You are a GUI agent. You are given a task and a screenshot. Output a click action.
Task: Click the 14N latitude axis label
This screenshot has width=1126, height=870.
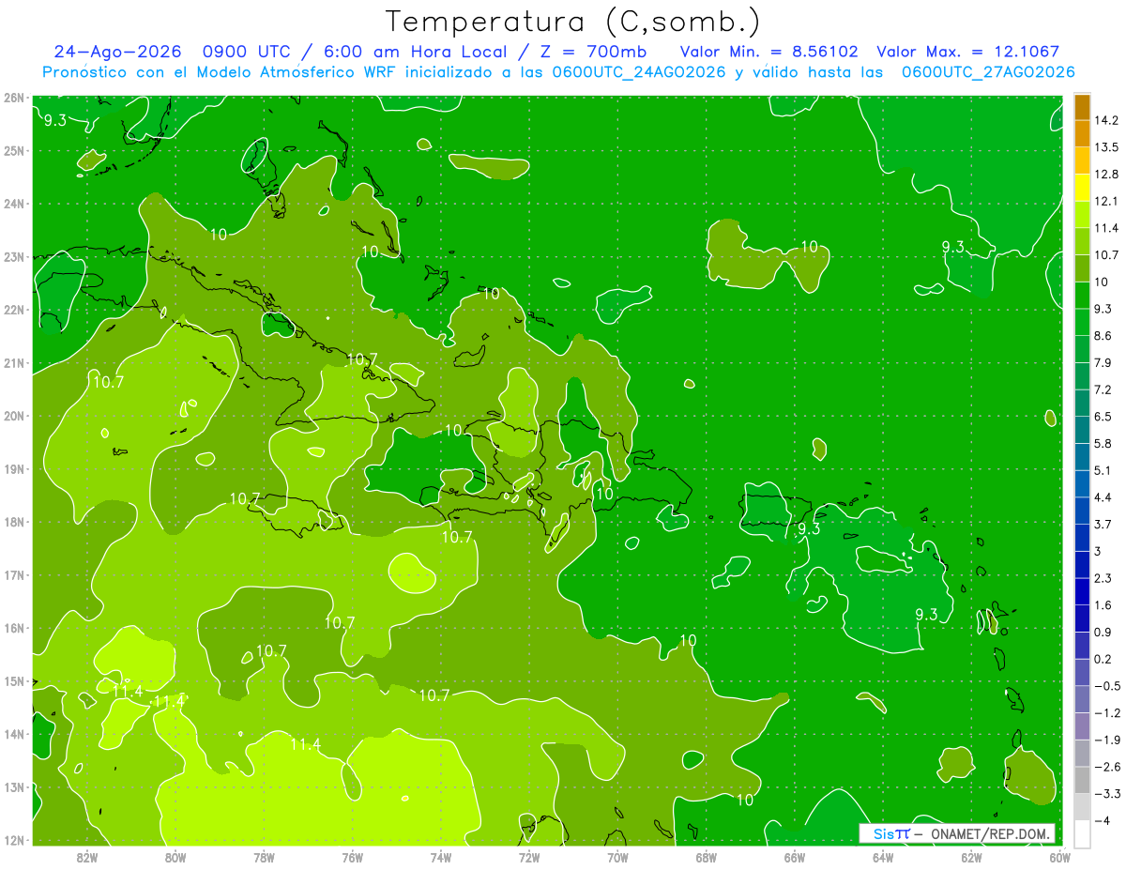pos(13,734)
